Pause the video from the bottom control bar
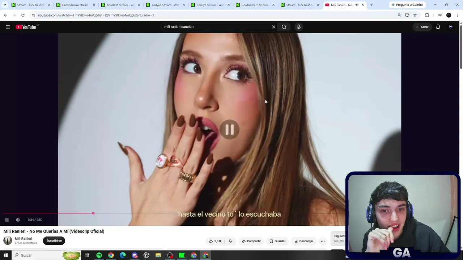This screenshot has height=260, width=463. click(x=7, y=220)
